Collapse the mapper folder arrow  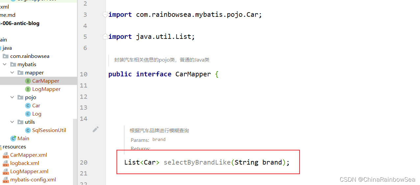(12, 73)
